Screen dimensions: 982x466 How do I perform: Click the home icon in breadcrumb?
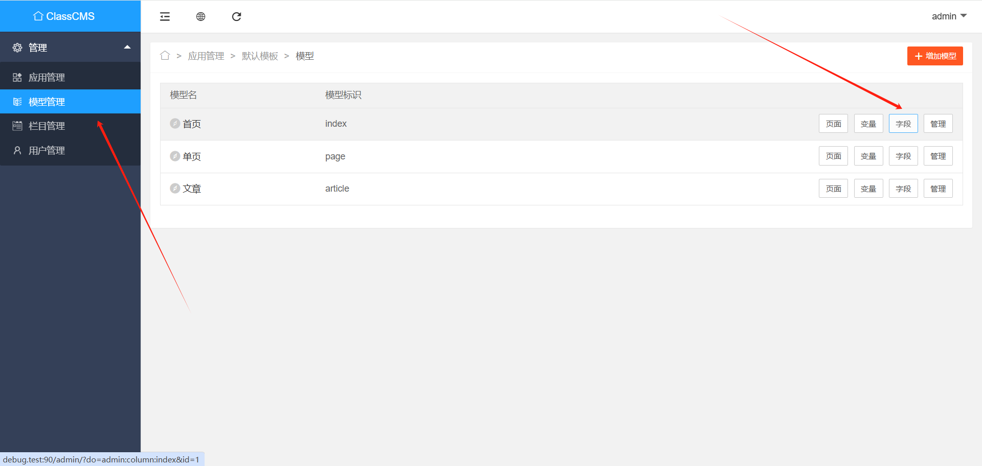165,56
